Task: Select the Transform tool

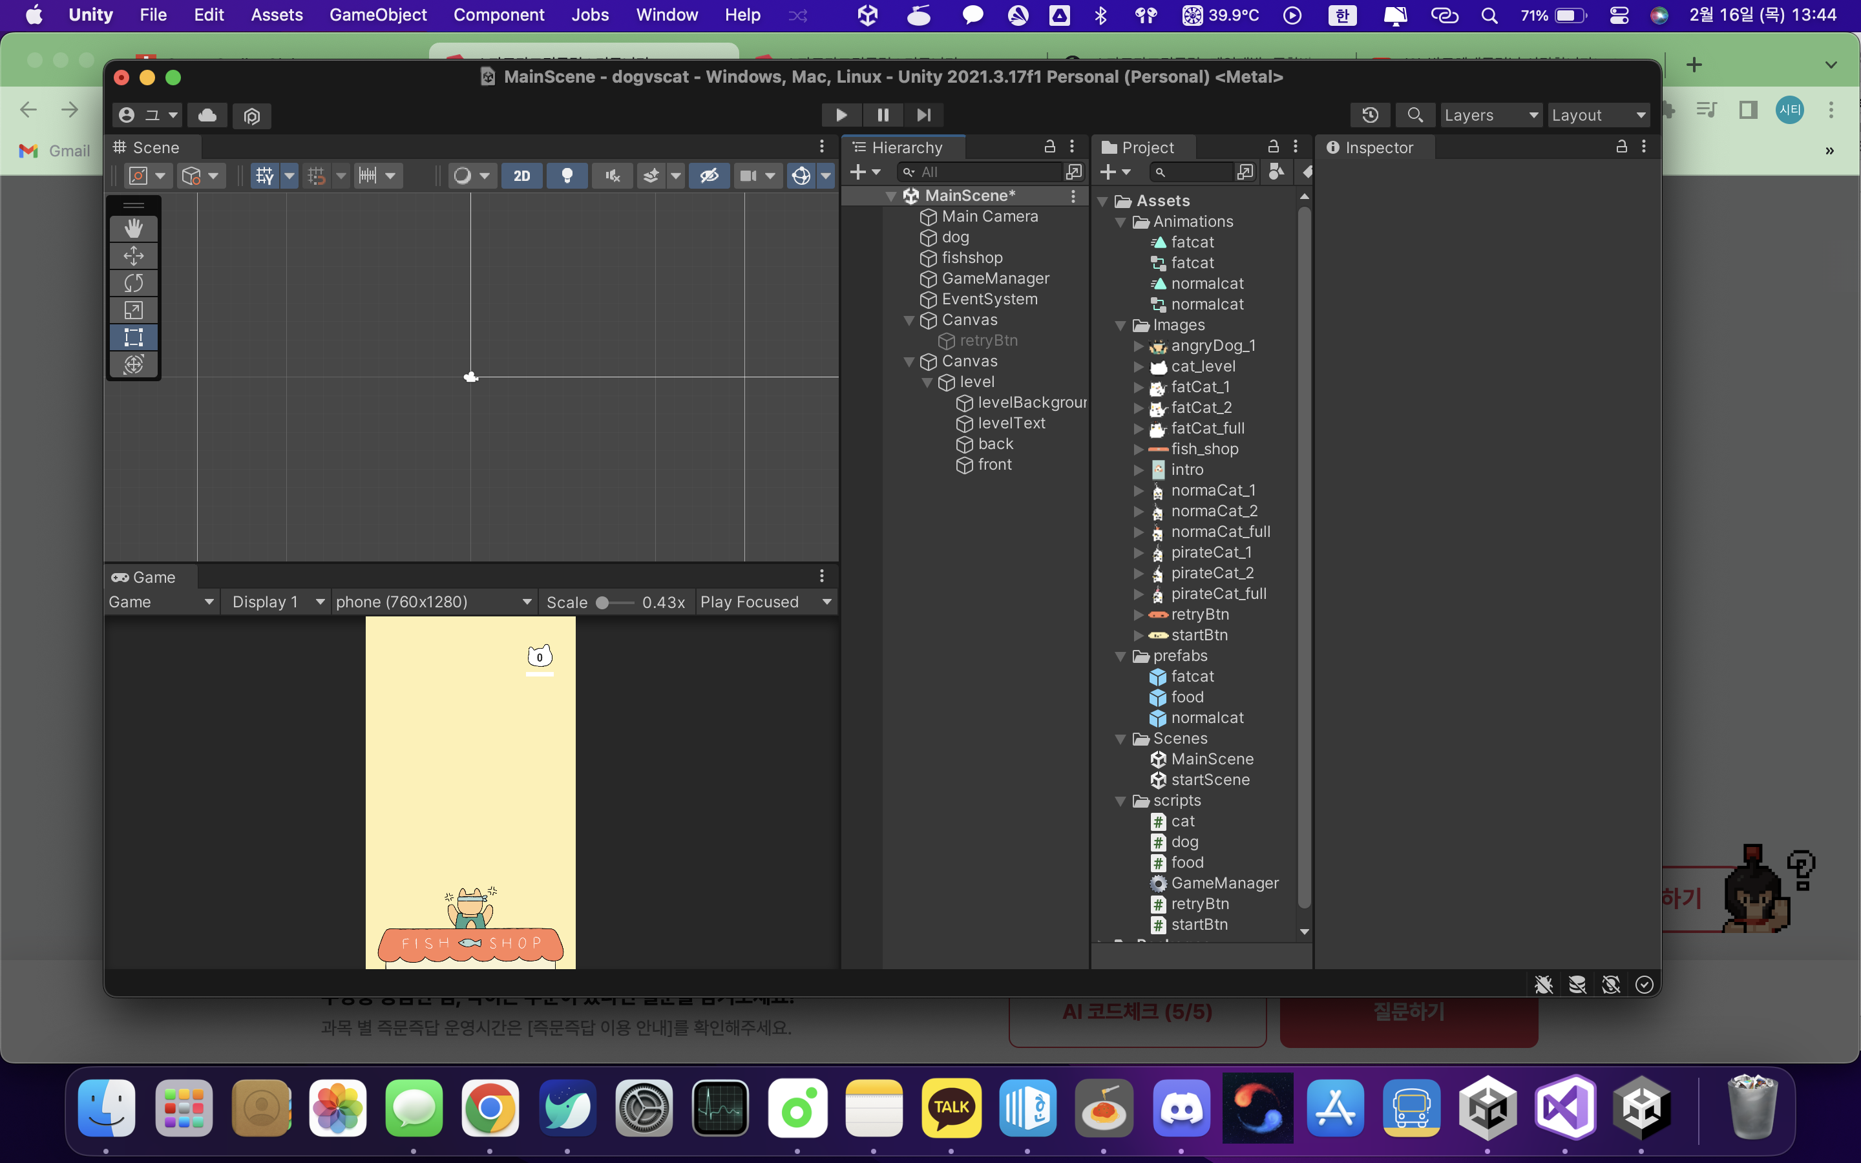Action: (134, 364)
